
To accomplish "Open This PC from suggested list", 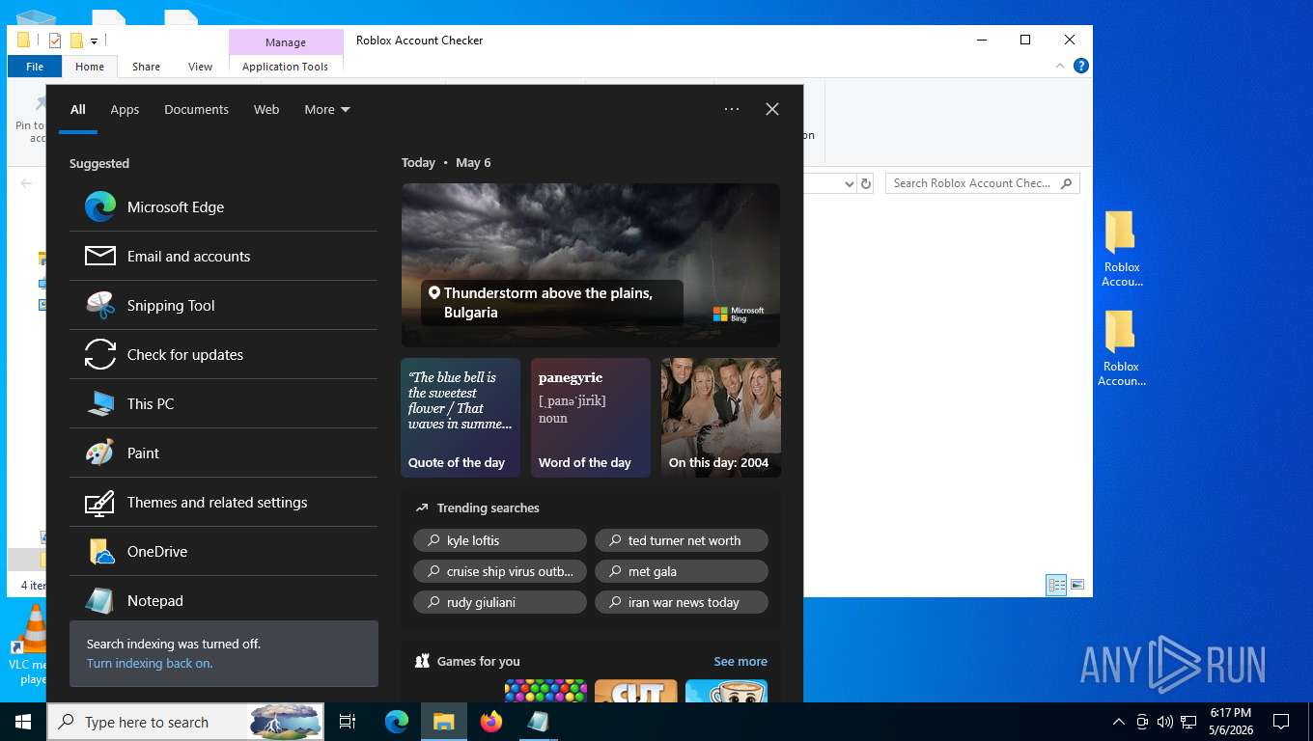I will coord(223,403).
